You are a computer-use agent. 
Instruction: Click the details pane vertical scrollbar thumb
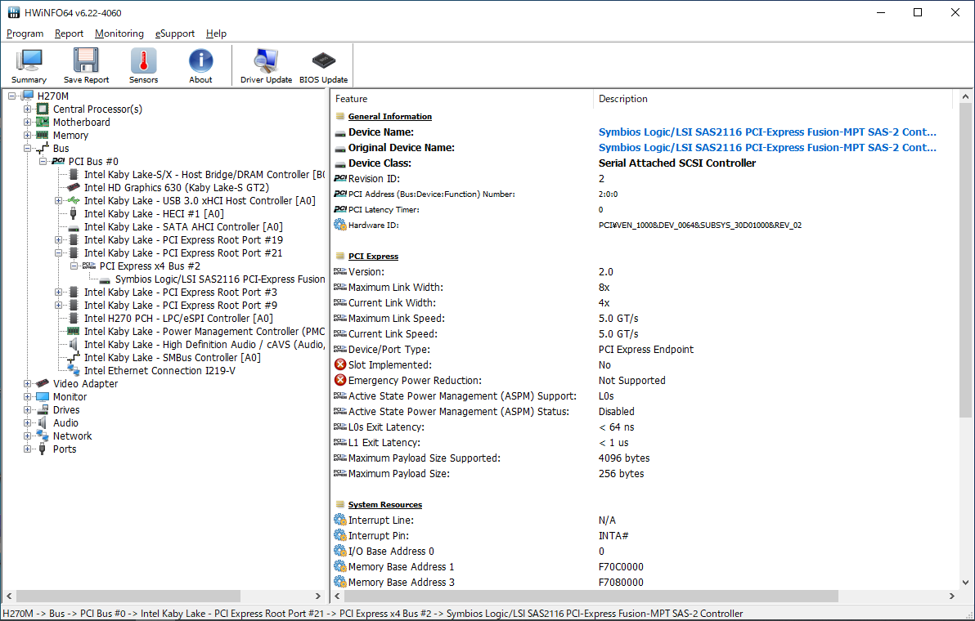point(965,260)
